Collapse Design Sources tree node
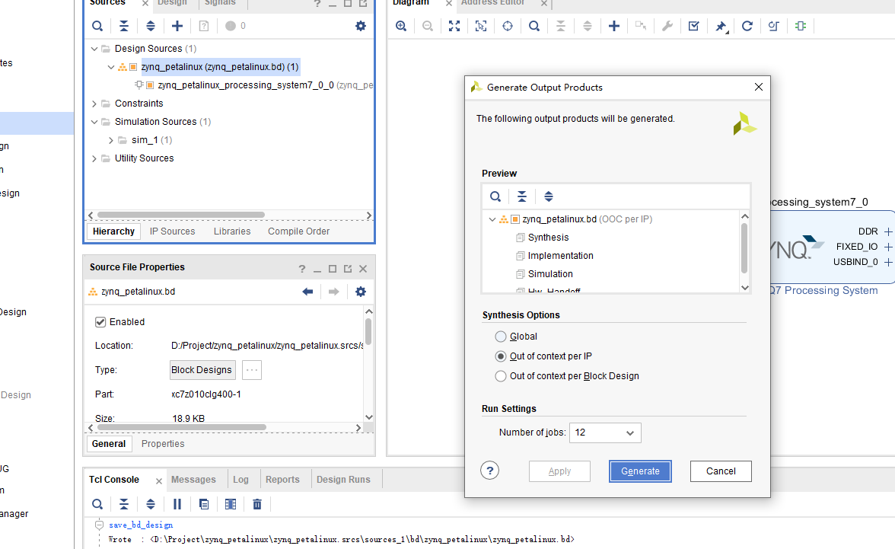 pos(94,49)
